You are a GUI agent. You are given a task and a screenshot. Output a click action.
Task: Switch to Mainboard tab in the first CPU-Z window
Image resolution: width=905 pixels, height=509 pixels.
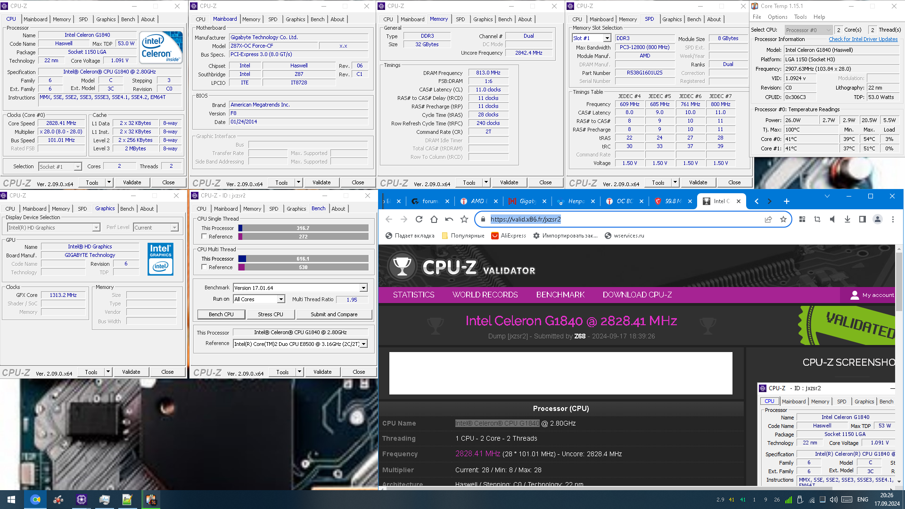coord(35,19)
